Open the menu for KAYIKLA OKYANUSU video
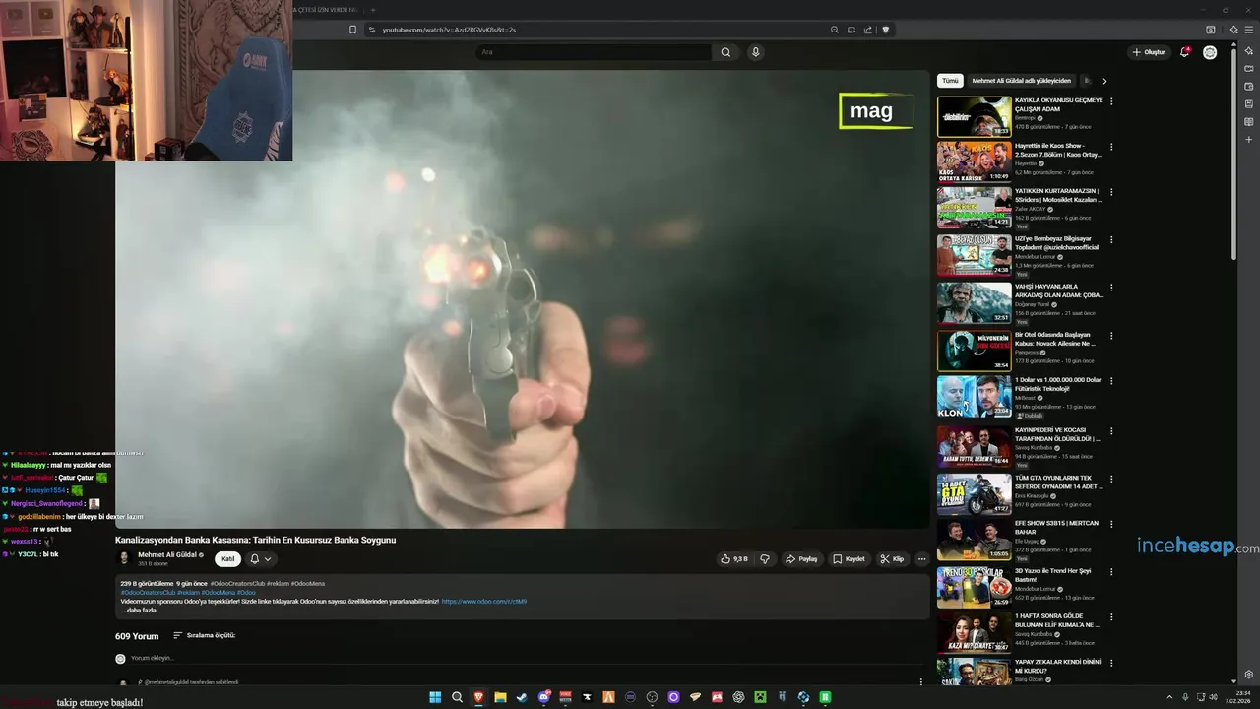1260x709 pixels. (x=1111, y=101)
